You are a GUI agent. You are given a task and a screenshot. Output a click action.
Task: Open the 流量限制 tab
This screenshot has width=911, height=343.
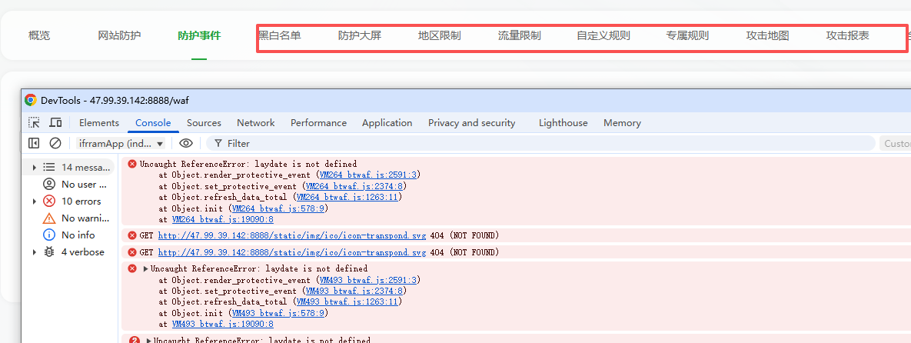pos(520,35)
